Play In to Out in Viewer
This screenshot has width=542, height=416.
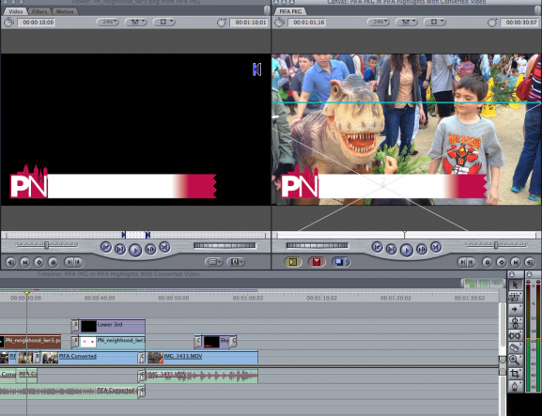pos(120,249)
